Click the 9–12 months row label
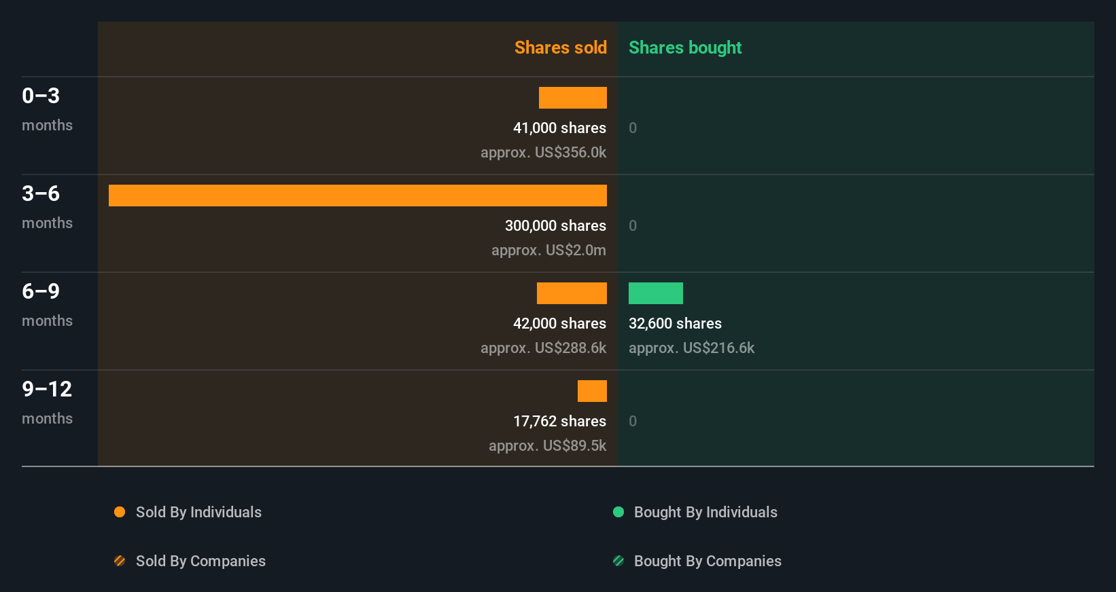The width and height of the screenshot is (1116, 592). point(47,403)
